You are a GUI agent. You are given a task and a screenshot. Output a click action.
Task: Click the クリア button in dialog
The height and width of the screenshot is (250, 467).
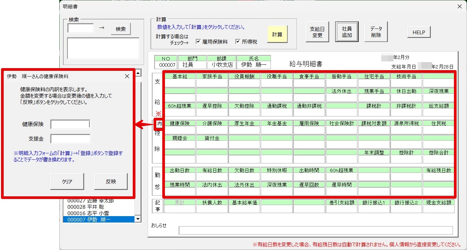coord(67,182)
